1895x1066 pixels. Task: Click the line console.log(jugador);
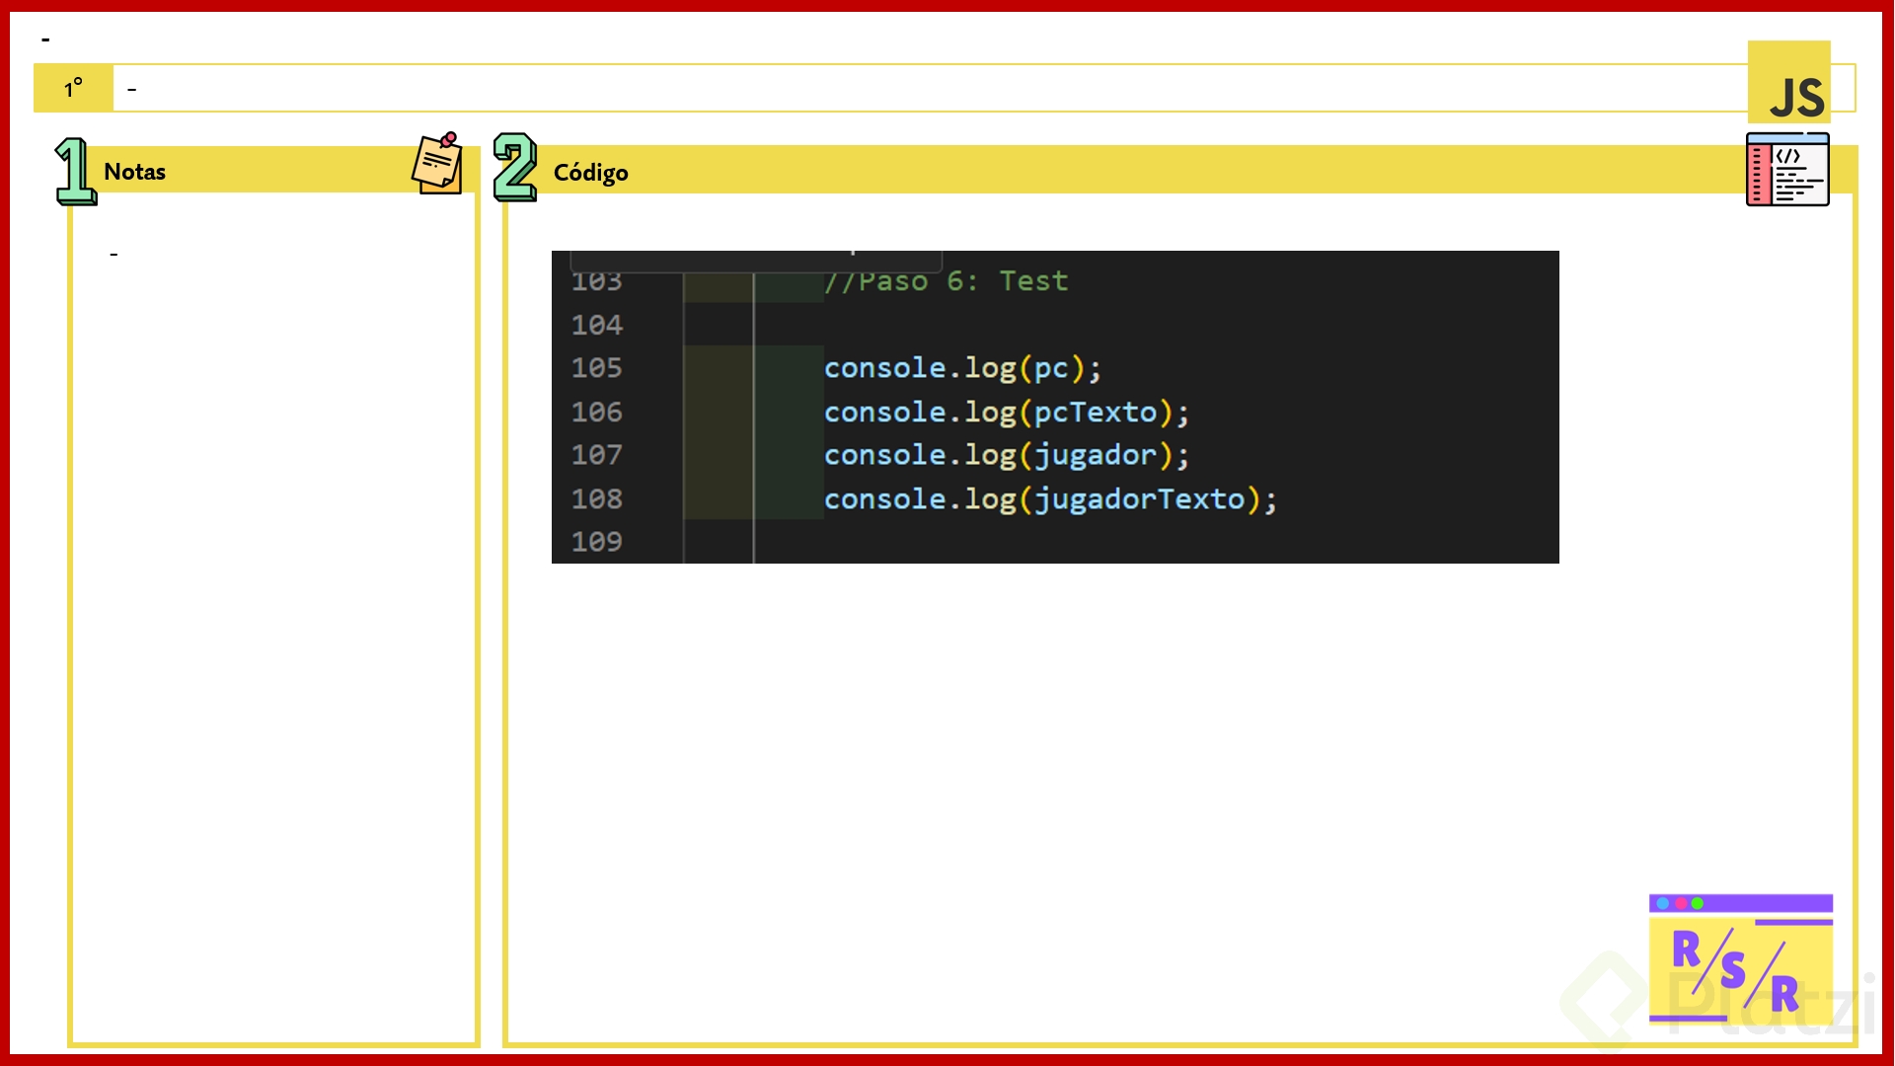[x=1007, y=455]
